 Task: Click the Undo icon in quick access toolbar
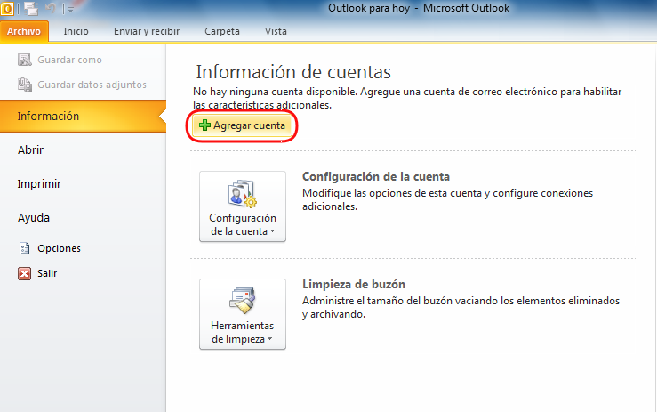51,8
